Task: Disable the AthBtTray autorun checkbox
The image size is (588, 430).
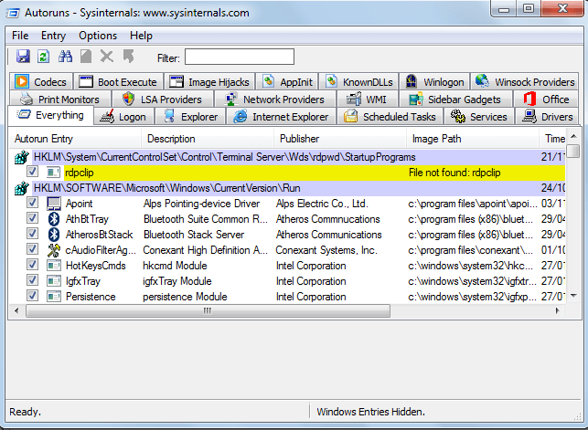Action: tap(32, 218)
